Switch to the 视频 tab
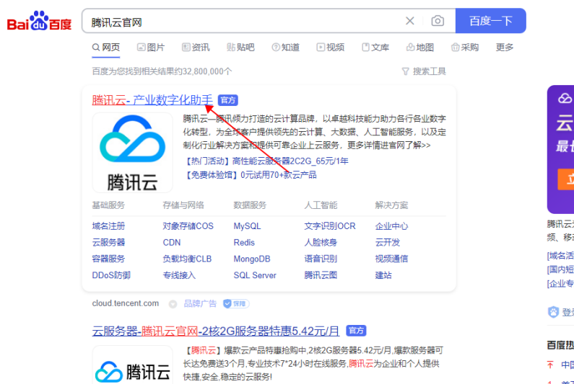 point(331,48)
